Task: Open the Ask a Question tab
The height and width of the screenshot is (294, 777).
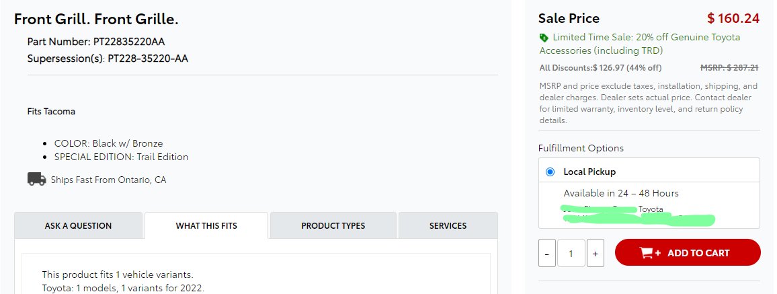Action: click(78, 225)
